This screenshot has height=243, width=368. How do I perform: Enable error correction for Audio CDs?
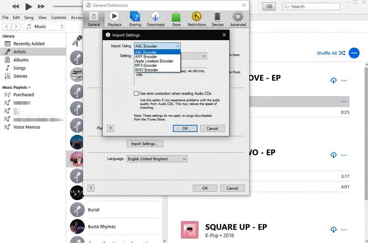[136, 93]
